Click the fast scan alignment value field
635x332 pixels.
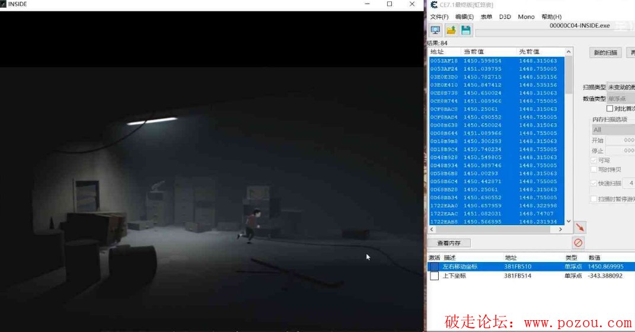[x=629, y=183]
